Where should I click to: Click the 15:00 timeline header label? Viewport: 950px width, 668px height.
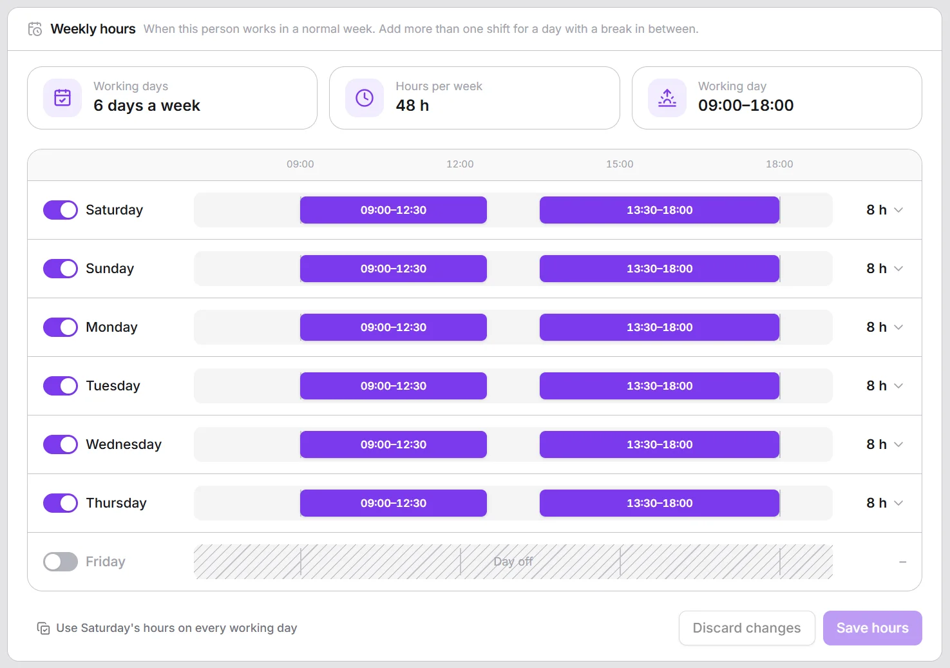[620, 164]
